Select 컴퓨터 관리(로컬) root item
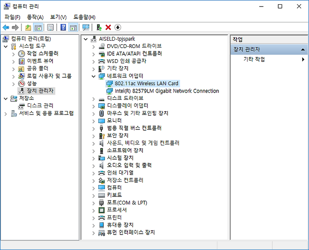Screen dimensions: 309x250 tap(31, 39)
